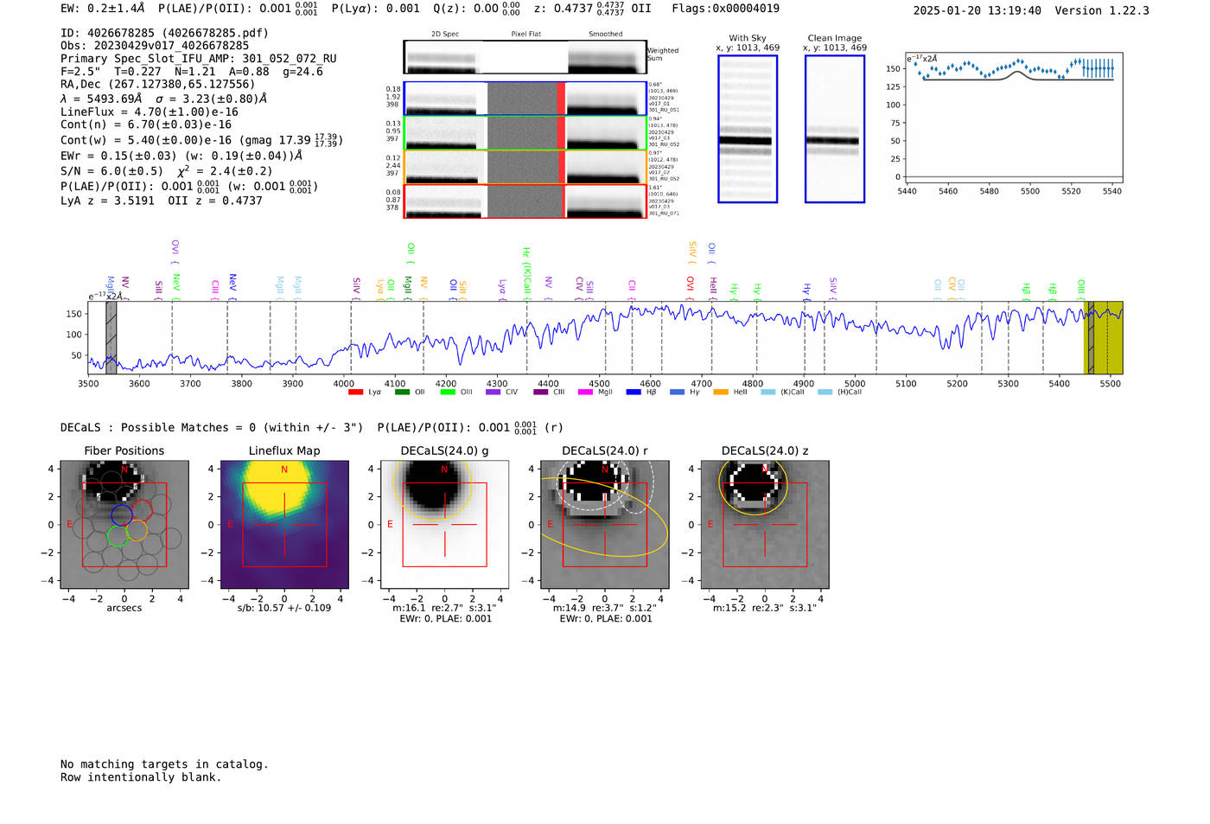View the DECaLS(24.0) g cutout
1210x824 pixels.
pyautogui.click(x=445, y=525)
